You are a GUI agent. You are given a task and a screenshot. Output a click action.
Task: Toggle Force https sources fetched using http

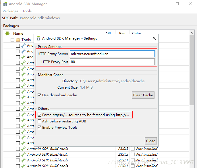point(39,115)
